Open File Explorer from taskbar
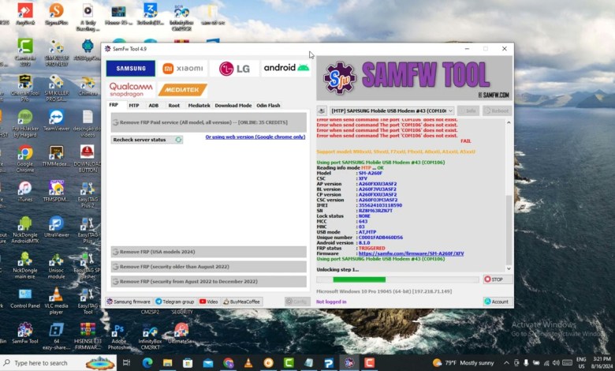The width and height of the screenshot is (615, 371). 167,363
